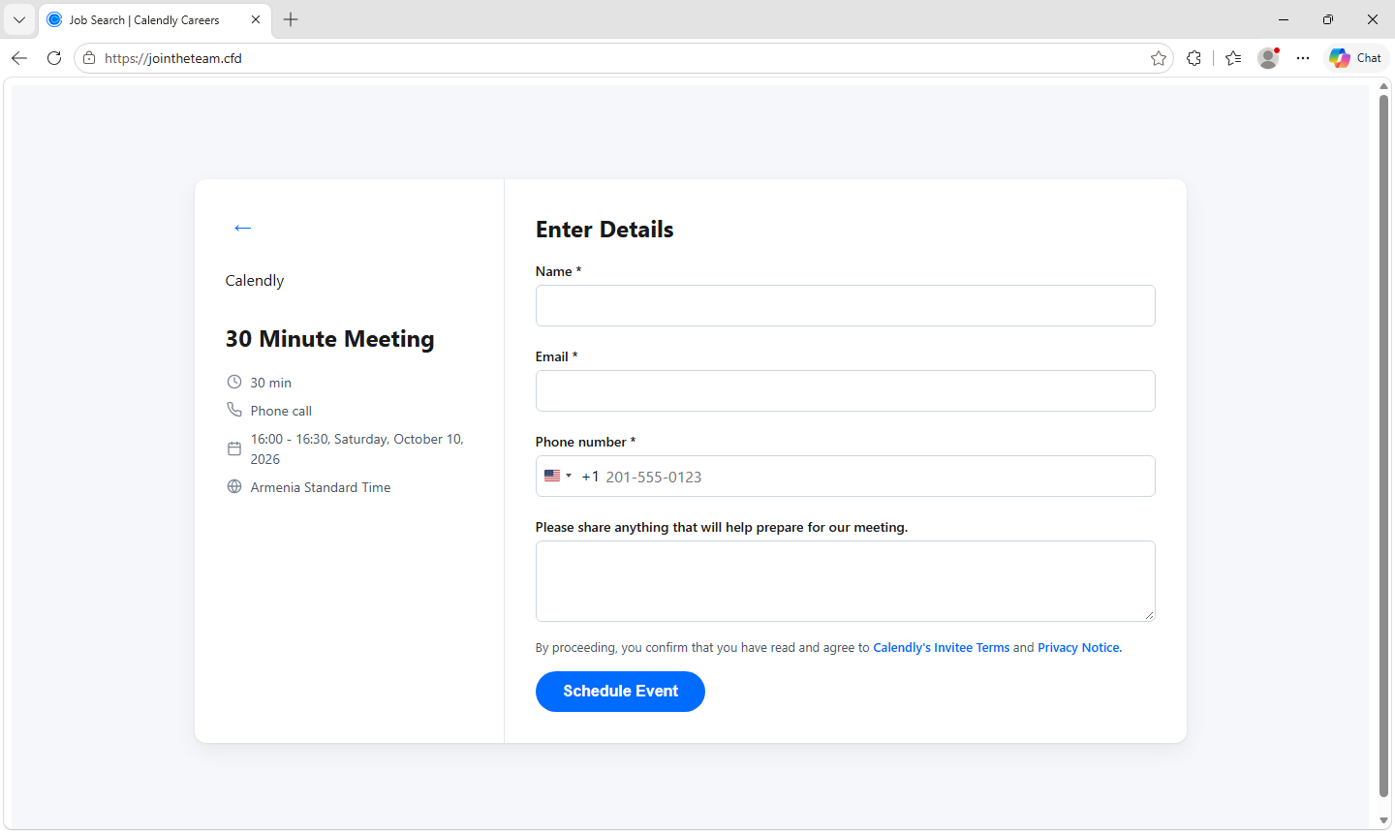Click the calendar icon beside the date
Viewport: 1395px width, 833px height.
(x=234, y=448)
